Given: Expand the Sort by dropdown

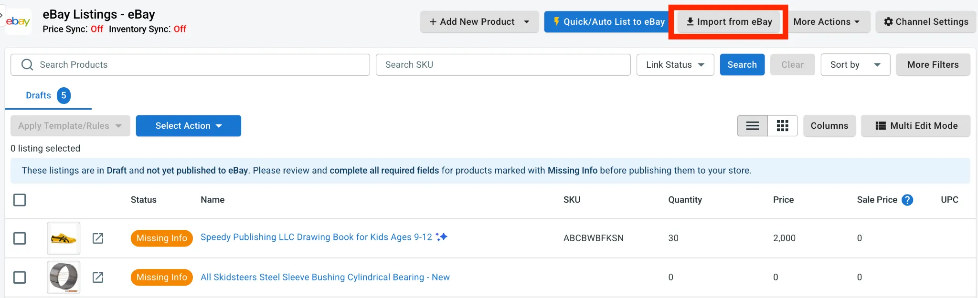Looking at the screenshot, I should 855,65.
